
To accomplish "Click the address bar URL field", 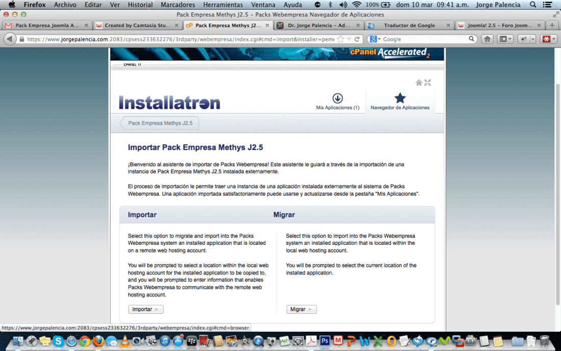I will [x=181, y=39].
